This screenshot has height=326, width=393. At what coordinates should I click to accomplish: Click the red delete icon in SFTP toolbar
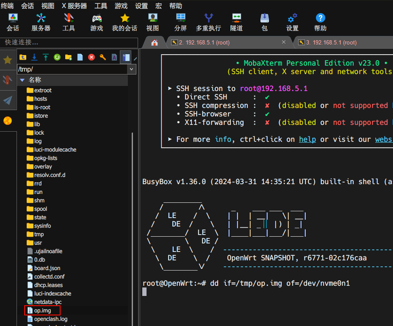coord(91,57)
